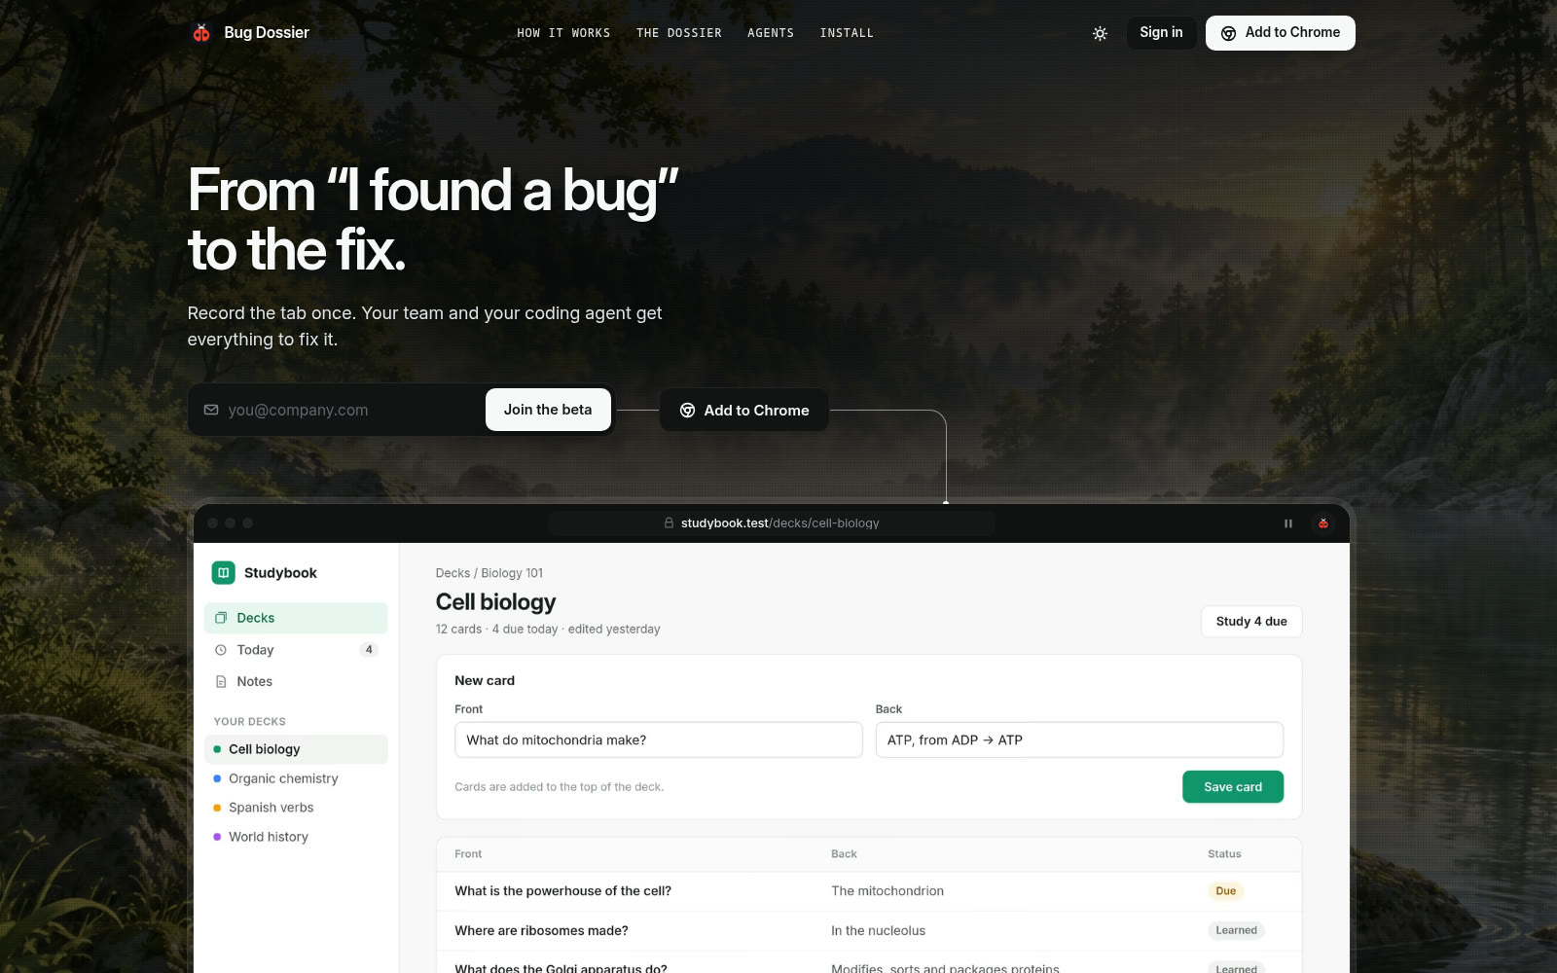1557x973 pixels.
Task: Click the Bug Dossier brand name text
Action: 267,33
